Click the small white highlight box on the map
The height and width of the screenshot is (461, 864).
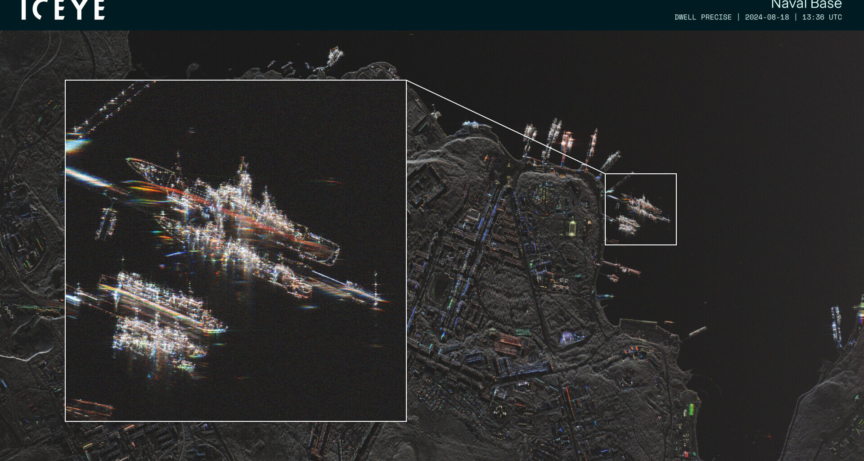(640, 209)
